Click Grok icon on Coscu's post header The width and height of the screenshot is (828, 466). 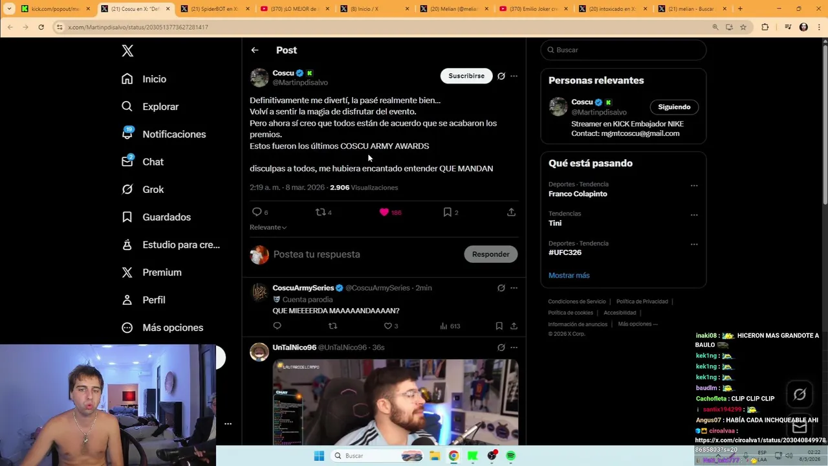pyautogui.click(x=501, y=76)
